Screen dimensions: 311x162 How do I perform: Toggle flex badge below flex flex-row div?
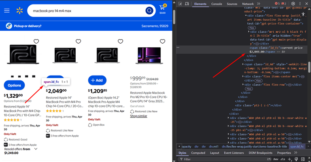249,89
